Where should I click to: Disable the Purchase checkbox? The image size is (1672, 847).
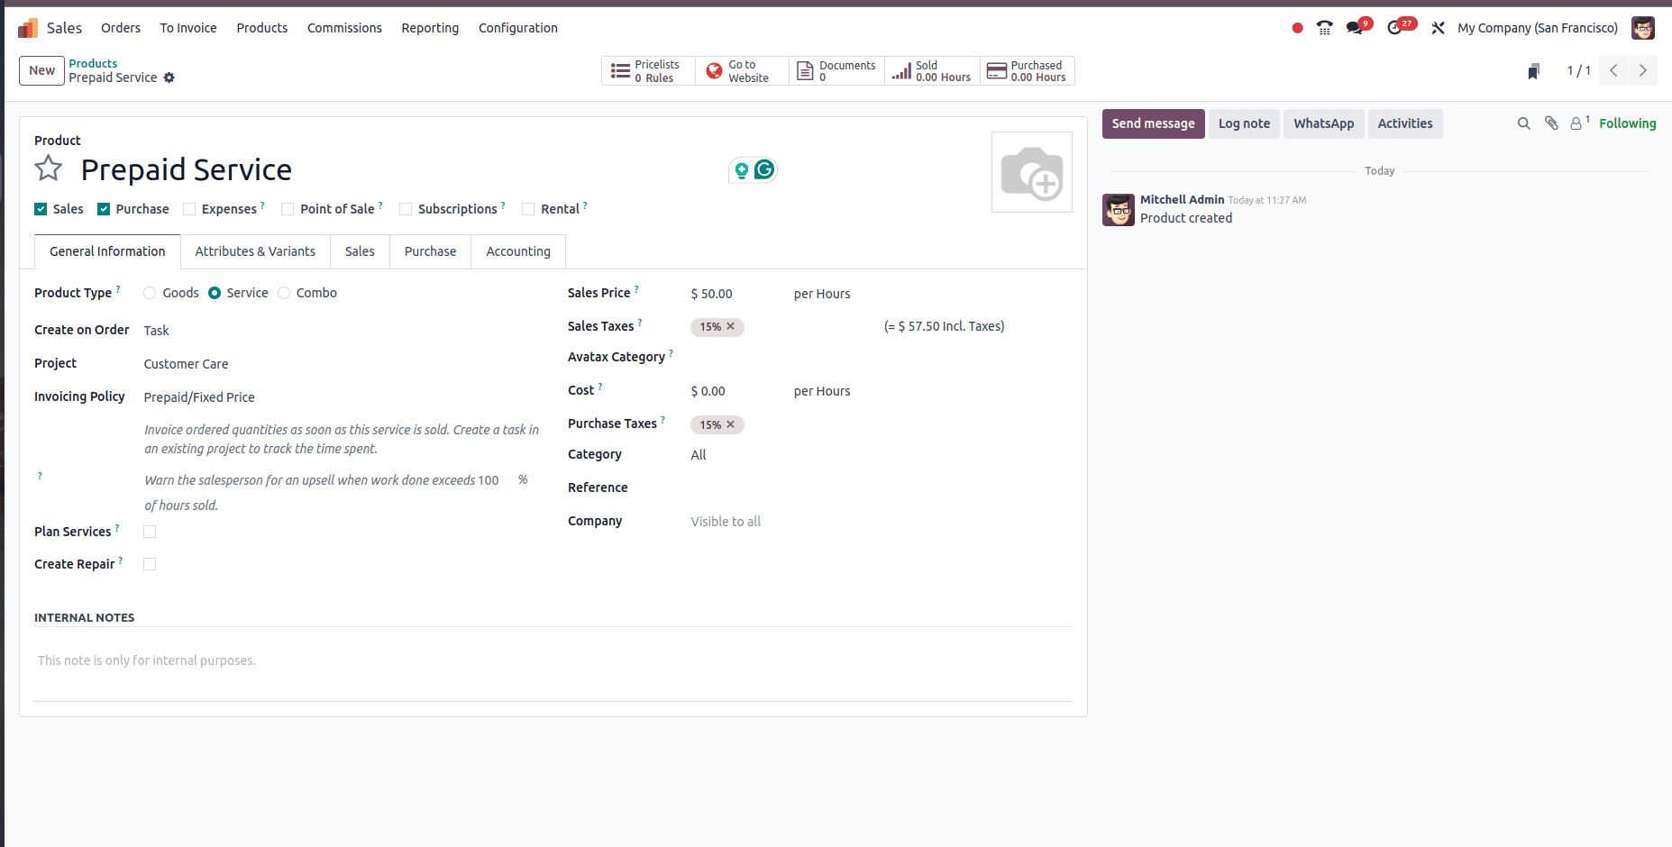click(x=103, y=208)
